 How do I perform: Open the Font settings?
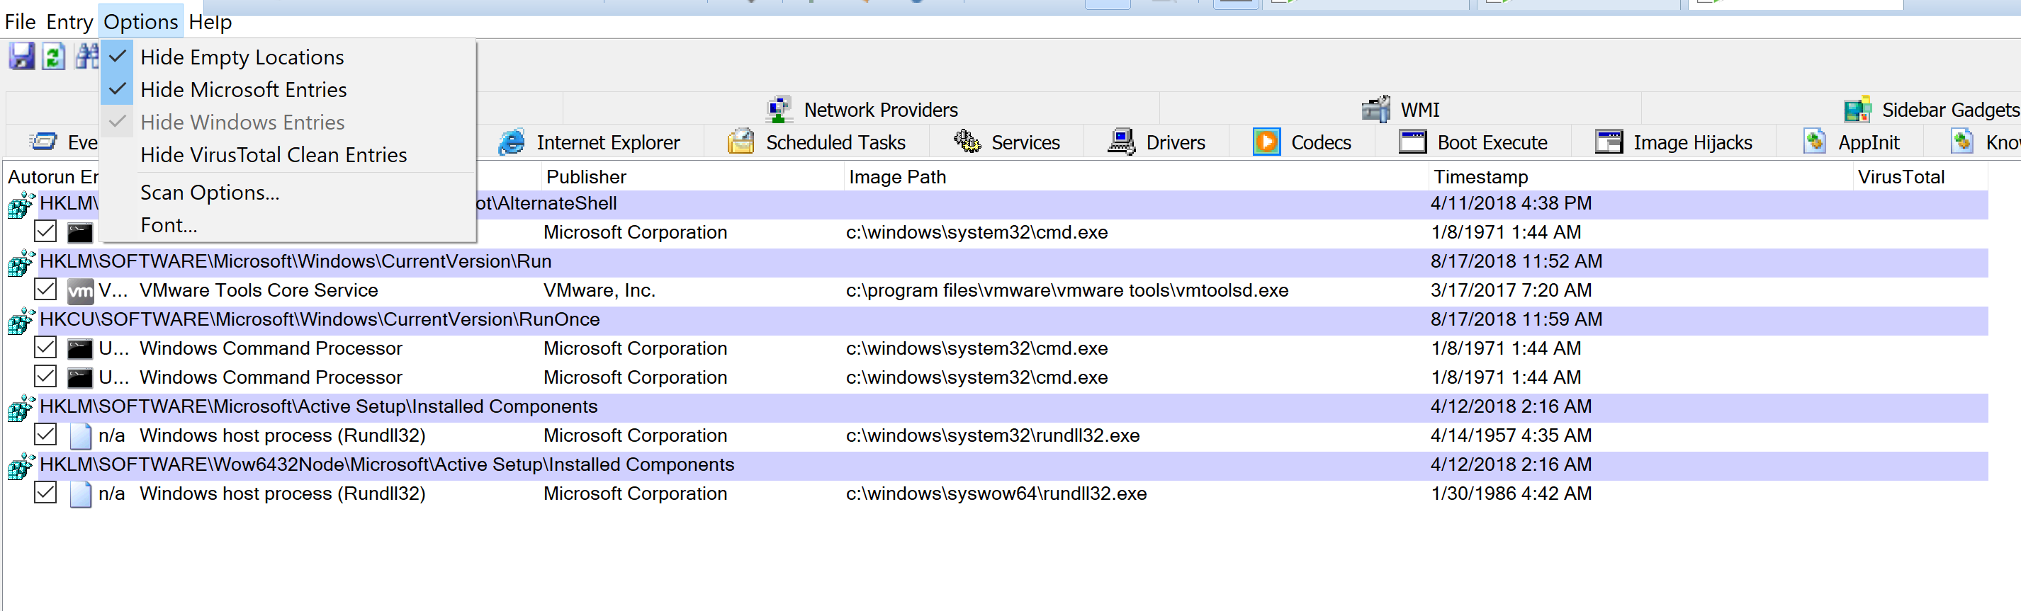coord(169,225)
